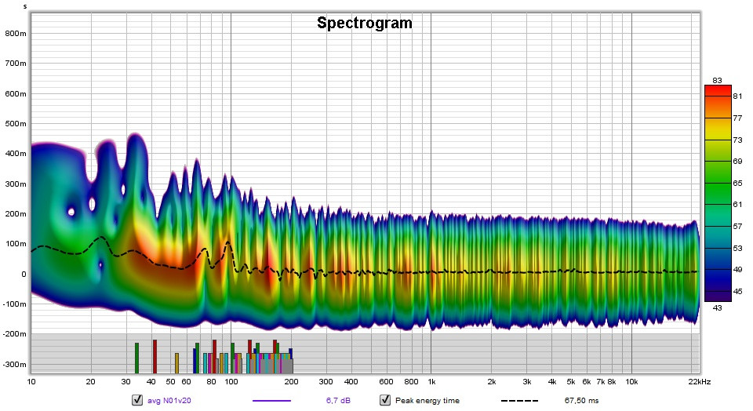This screenshot has height=411, width=753.
Task: Click the rainbow color scale bar
Action: click(x=717, y=193)
